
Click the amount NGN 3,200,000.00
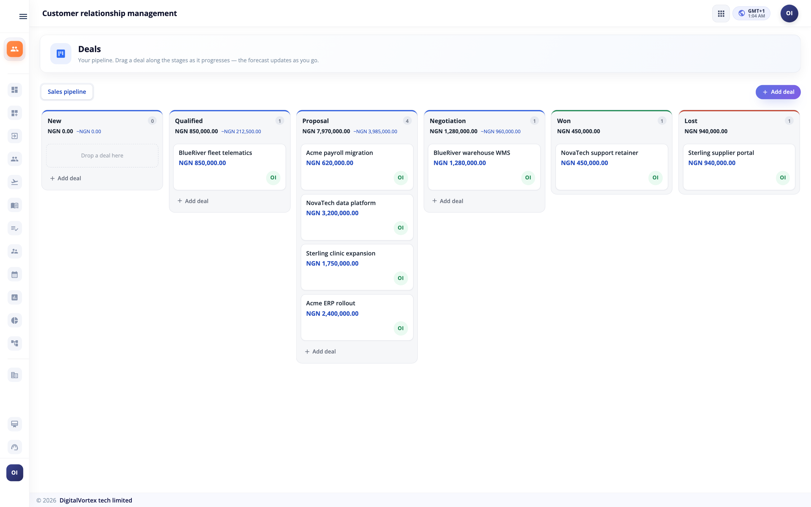(x=332, y=213)
